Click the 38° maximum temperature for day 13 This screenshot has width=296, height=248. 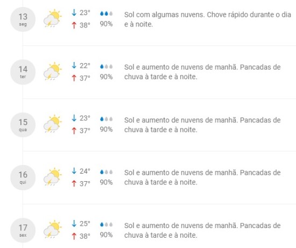coord(84,25)
